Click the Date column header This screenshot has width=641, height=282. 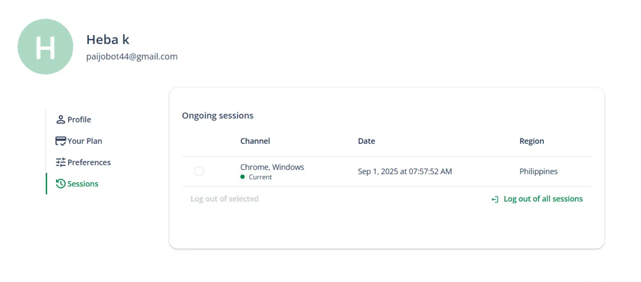point(367,141)
